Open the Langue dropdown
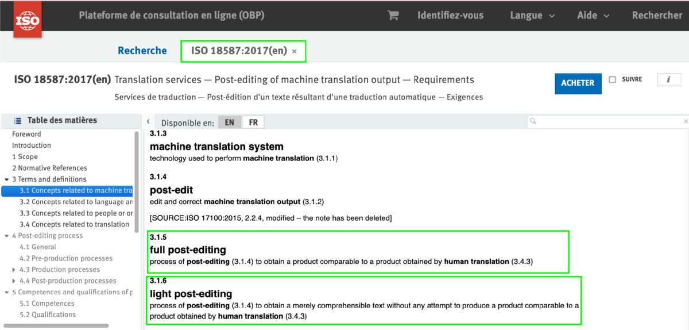 click(x=532, y=16)
